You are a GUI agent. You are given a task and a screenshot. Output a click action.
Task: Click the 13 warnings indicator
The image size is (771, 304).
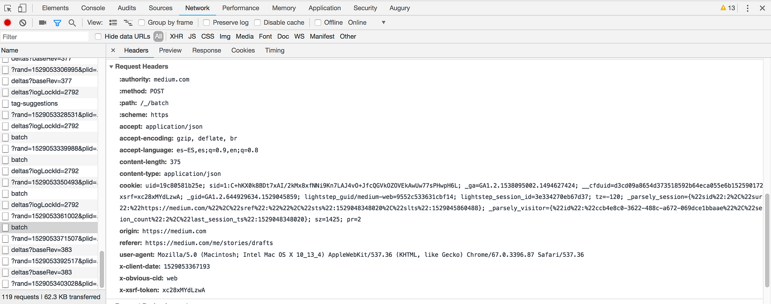[x=728, y=8]
